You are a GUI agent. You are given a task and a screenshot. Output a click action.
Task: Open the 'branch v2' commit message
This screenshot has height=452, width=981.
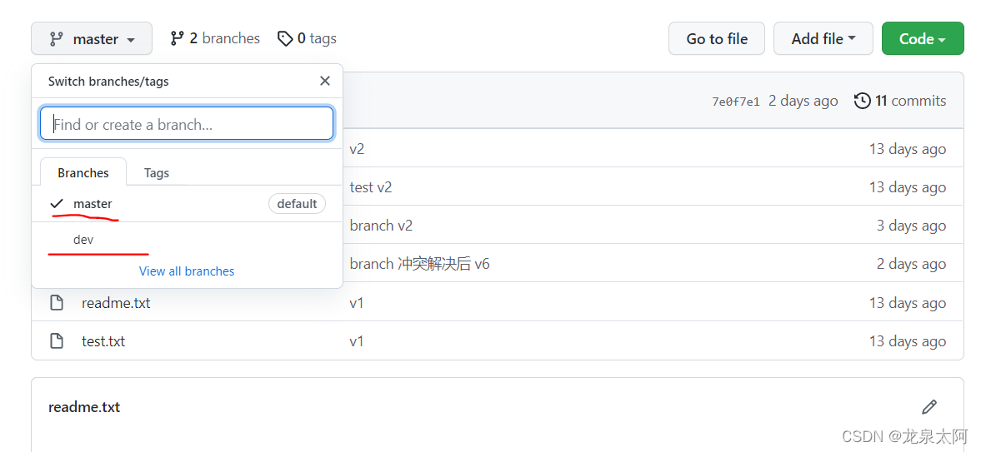[381, 226]
